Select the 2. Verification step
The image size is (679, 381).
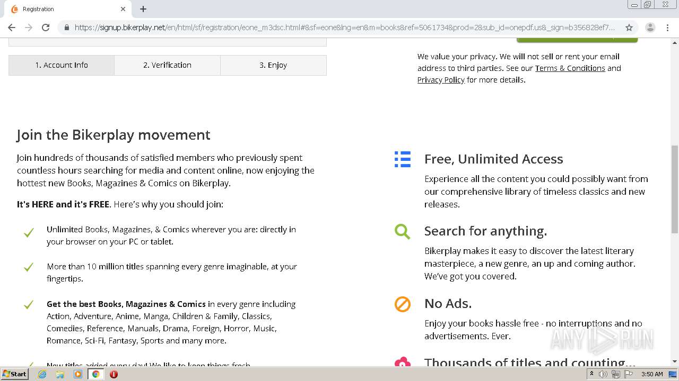pyautogui.click(x=167, y=65)
